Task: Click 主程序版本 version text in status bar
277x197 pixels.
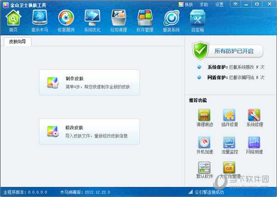Action: 25,192
